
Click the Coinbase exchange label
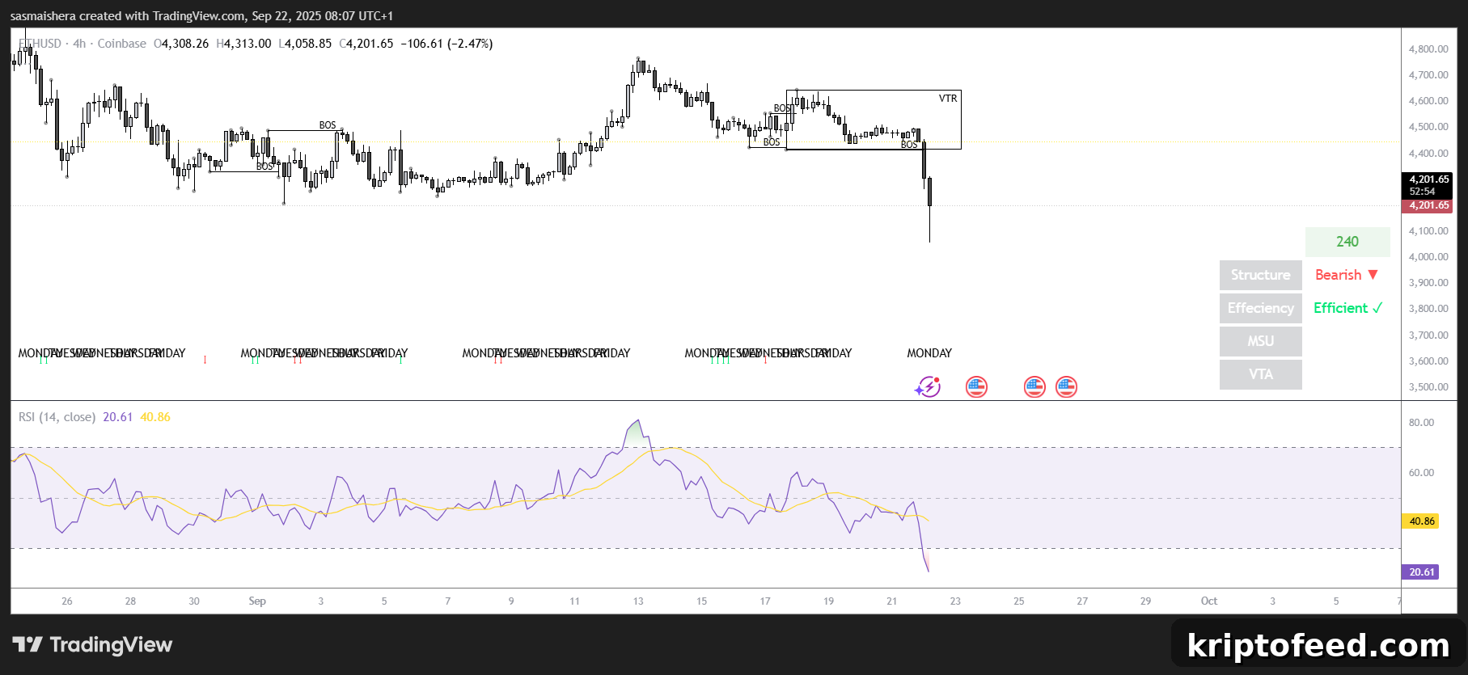[x=122, y=44]
